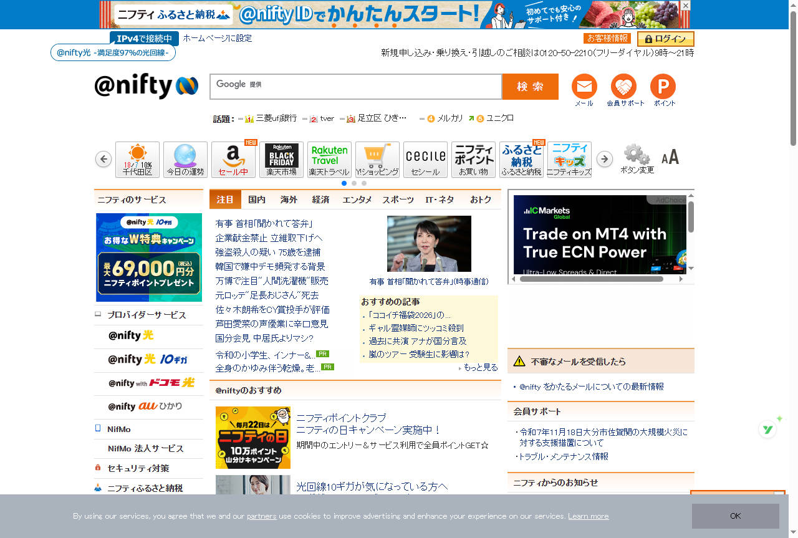Select the third carousel page dot
The image size is (798, 538).
[364, 183]
